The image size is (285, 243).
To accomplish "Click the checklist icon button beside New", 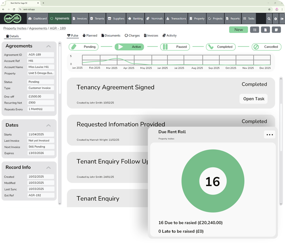I will coord(254,30).
